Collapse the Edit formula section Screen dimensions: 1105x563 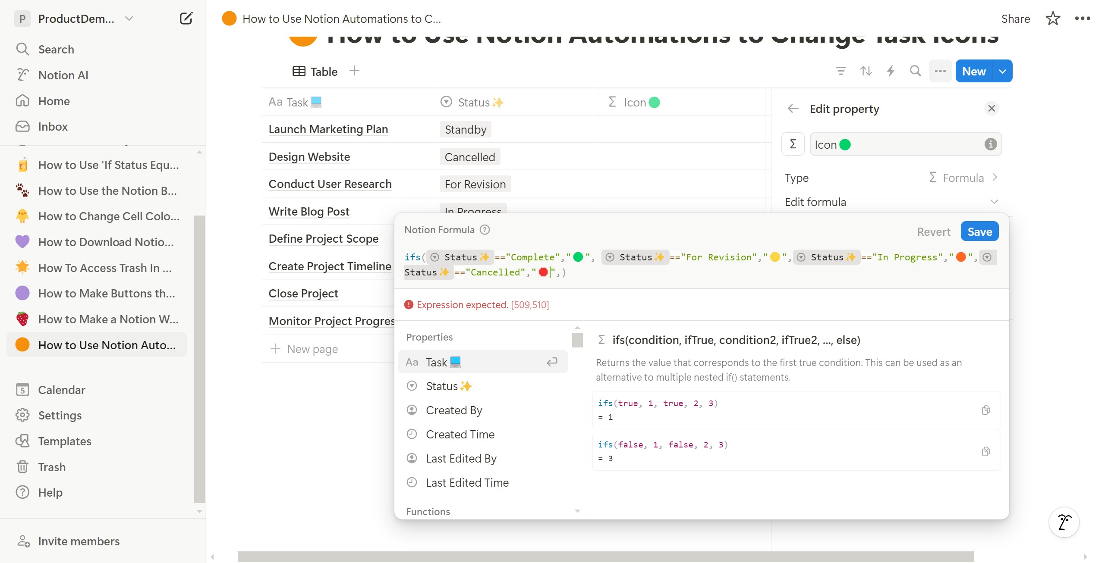click(x=891, y=202)
